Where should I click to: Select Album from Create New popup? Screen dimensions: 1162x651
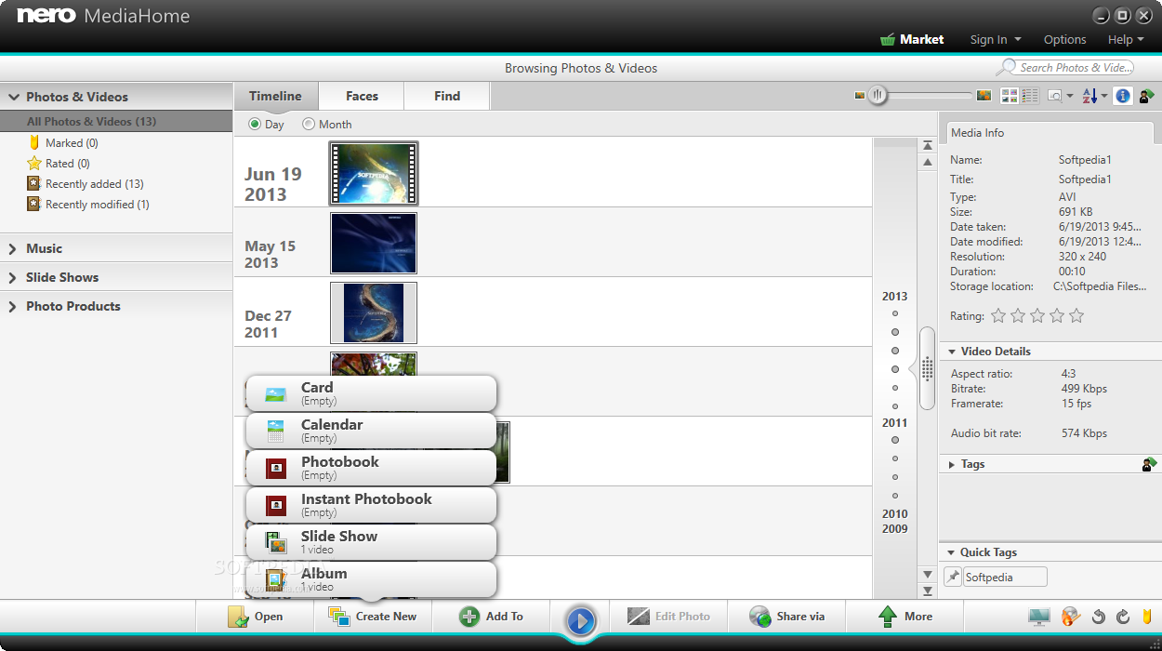click(371, 579)
